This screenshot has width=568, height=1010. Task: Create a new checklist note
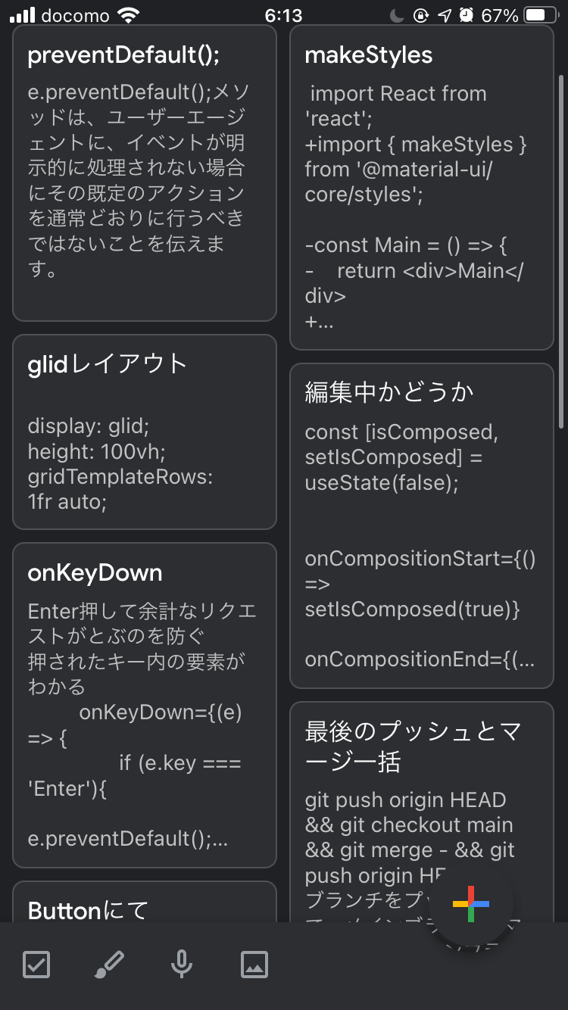(36, 965)
